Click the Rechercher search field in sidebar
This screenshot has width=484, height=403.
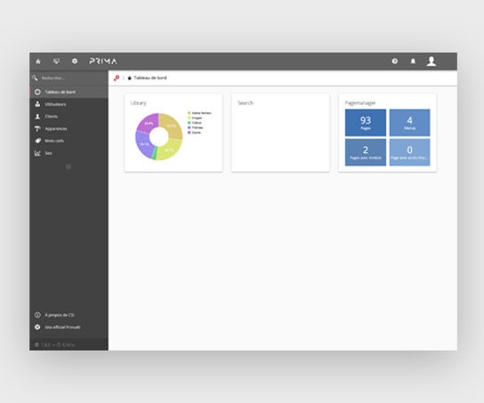[x=69, y=78]
